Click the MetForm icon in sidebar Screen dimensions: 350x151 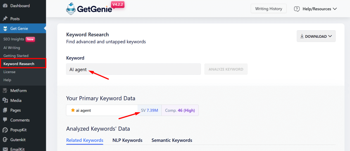pyautogui.click(x=5, y=90)
